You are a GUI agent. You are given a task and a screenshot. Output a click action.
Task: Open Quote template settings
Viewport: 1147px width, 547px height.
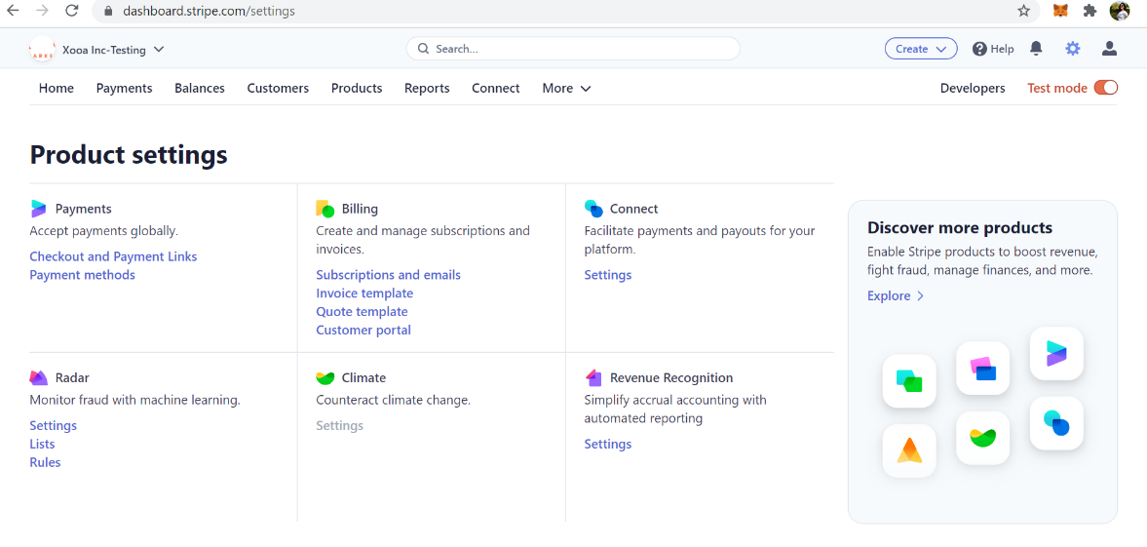363,311
